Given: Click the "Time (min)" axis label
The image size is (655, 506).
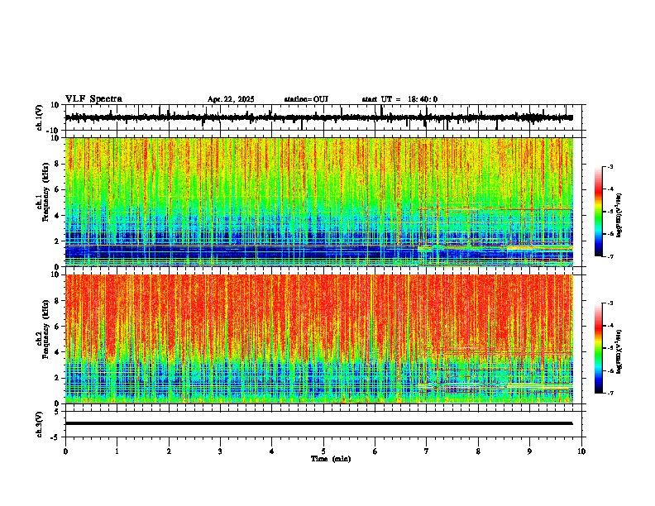Looking at the screenshot, I should pyautogui.click(x=331, y=459).
